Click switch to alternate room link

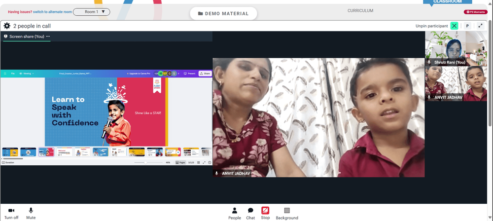click(53, 12)
